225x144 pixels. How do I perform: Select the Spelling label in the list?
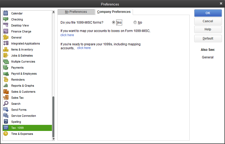(16, 122)
